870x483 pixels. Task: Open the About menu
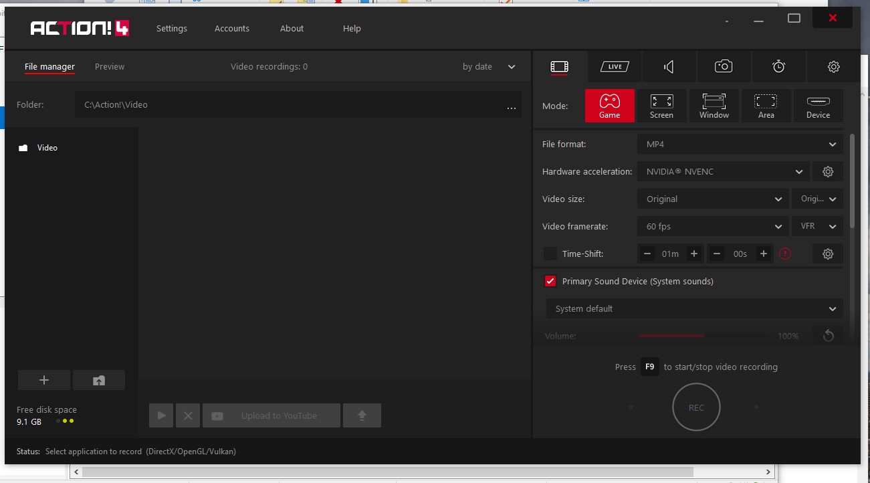pos(292,28)
